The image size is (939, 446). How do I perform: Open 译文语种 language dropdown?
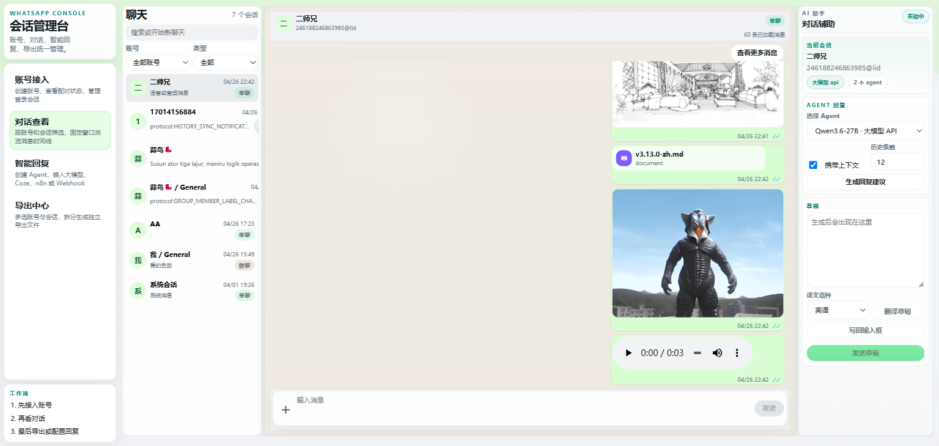[x=837, y=310]
